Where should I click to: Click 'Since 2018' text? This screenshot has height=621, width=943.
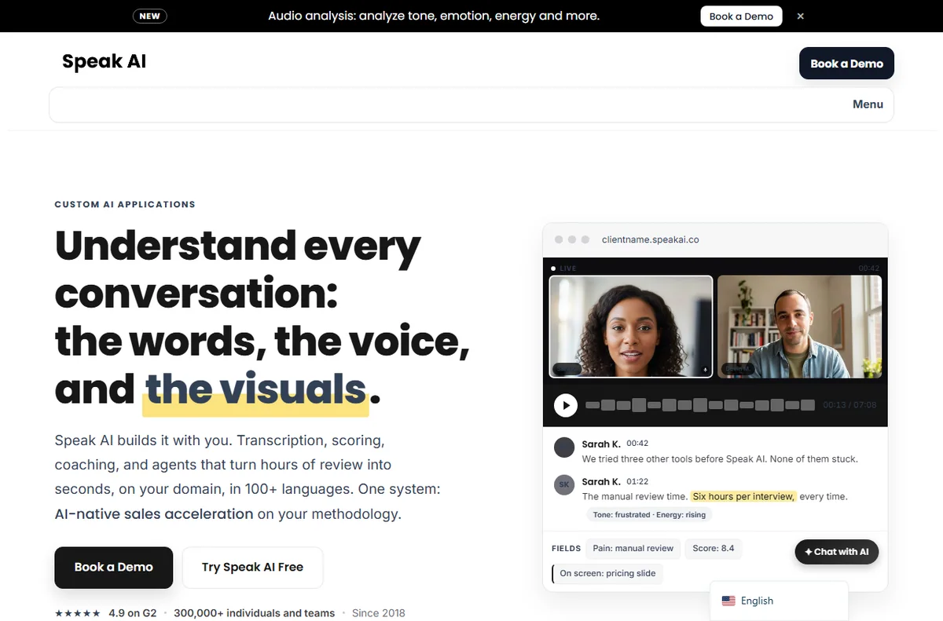(379, 613)
